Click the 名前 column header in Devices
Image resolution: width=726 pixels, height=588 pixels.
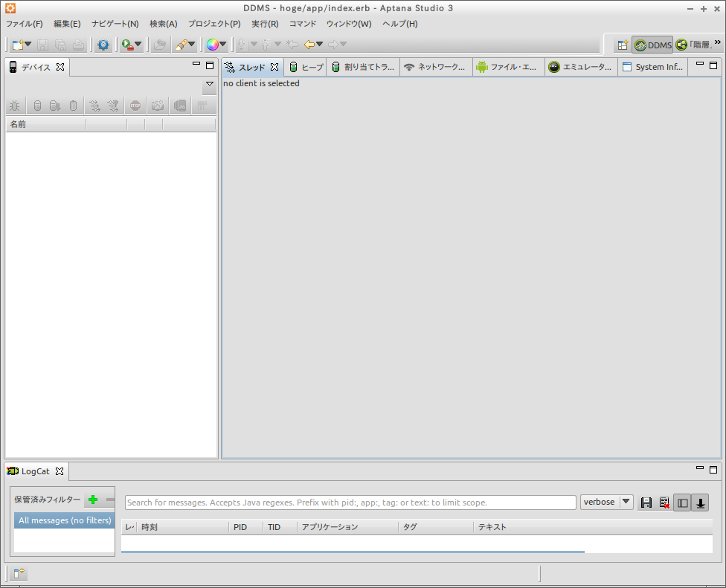pyautogui.click(x=46, y=124)
